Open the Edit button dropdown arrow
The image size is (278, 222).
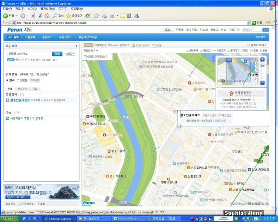tap(117, 16)
